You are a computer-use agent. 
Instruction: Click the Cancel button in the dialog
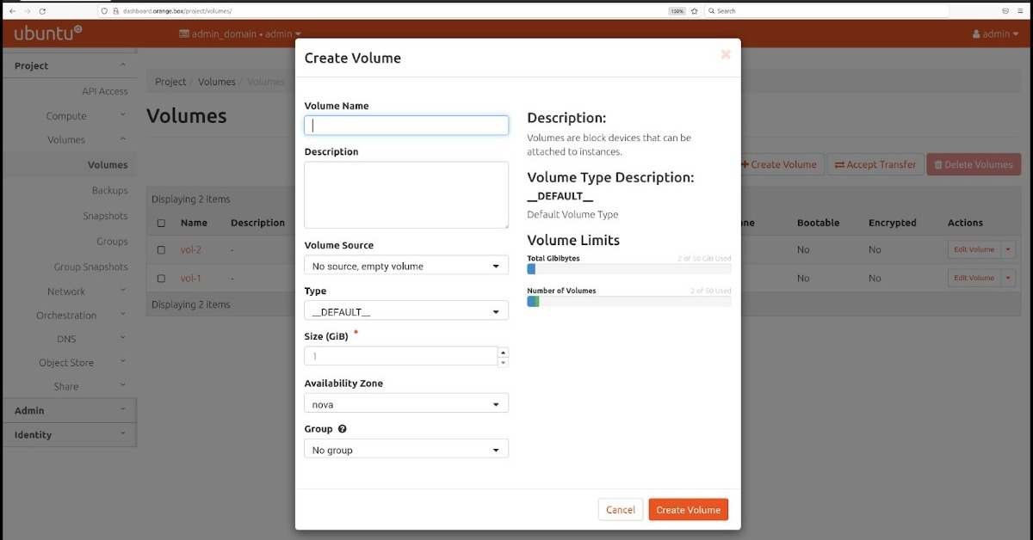click(620, 509)
